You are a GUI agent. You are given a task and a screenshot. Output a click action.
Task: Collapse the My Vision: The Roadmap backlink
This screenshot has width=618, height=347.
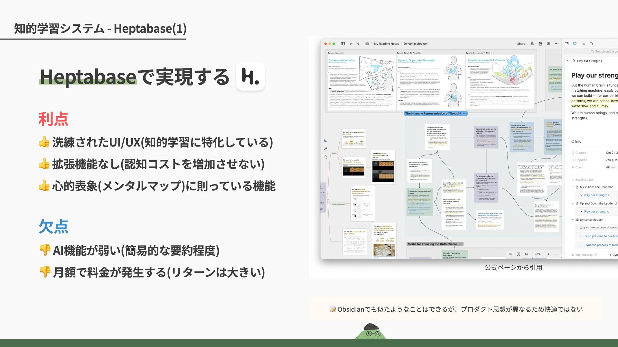pyautogui.click(x=573, y=187)
